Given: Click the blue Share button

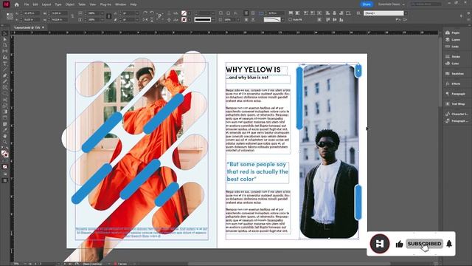Looking at the screenshot, I should point(367,4).
